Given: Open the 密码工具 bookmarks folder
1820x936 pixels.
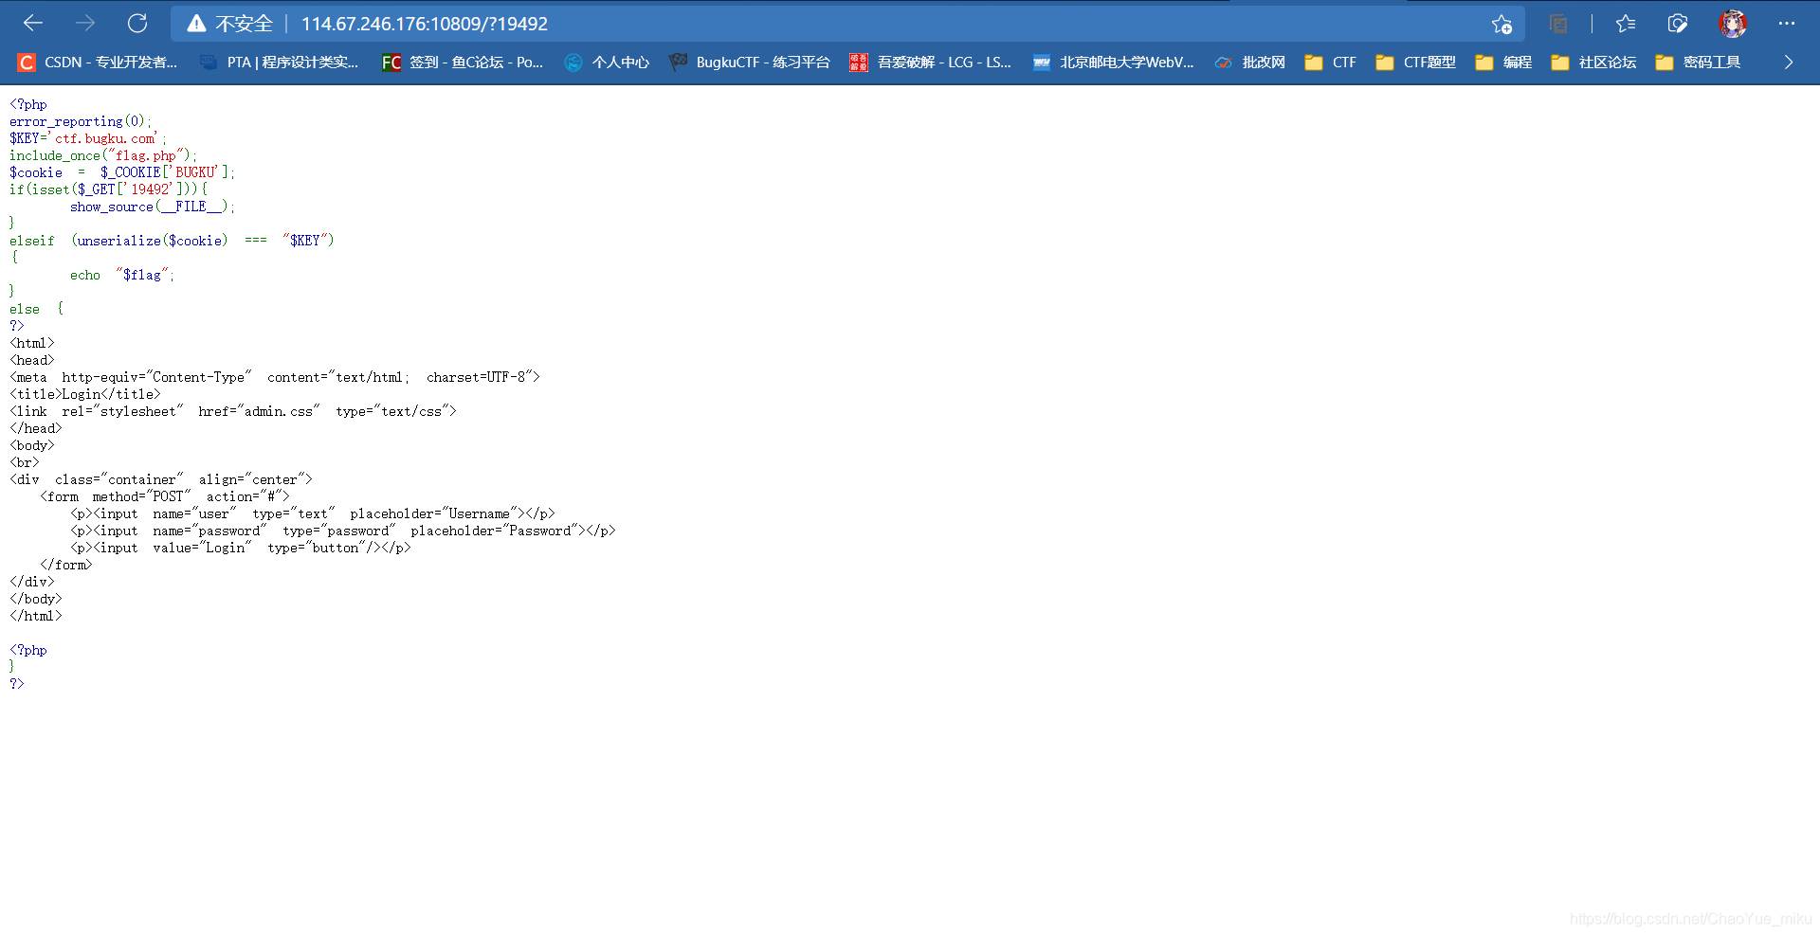Looking at the screenshot, I should (x=1700, y=63).
